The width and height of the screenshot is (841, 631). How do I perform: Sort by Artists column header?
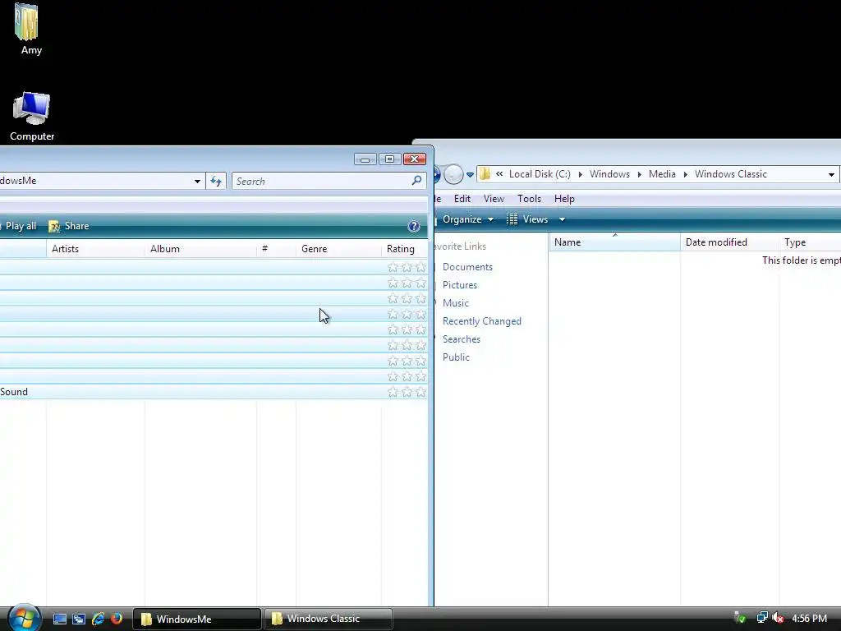[95, 248]
